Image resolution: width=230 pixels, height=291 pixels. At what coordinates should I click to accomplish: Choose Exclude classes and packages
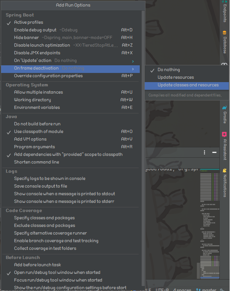point(70,225)
